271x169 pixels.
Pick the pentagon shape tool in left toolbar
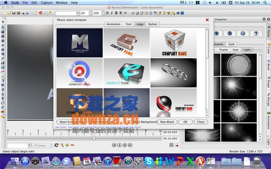pyautogui.click(x=3, y=50)
